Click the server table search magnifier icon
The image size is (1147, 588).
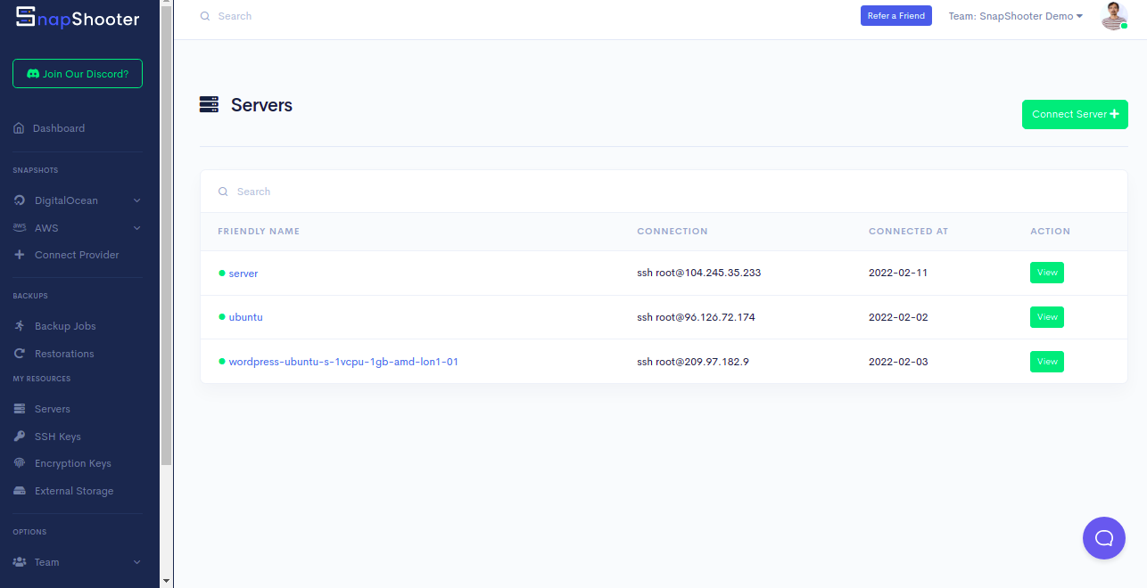pos(224,192)
